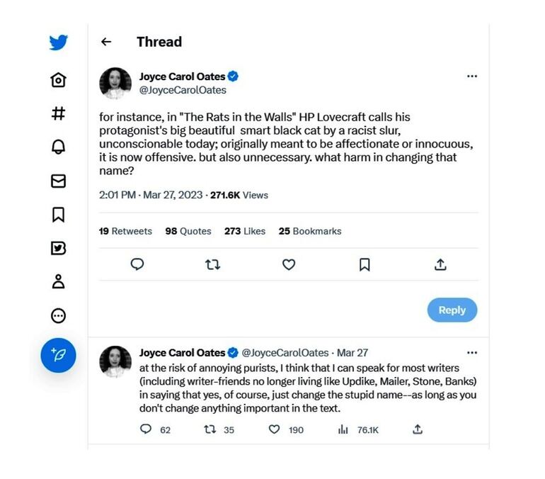
Task: Click Joyce Carol Oates' main tweet avatar
Action: click(115, 84)
